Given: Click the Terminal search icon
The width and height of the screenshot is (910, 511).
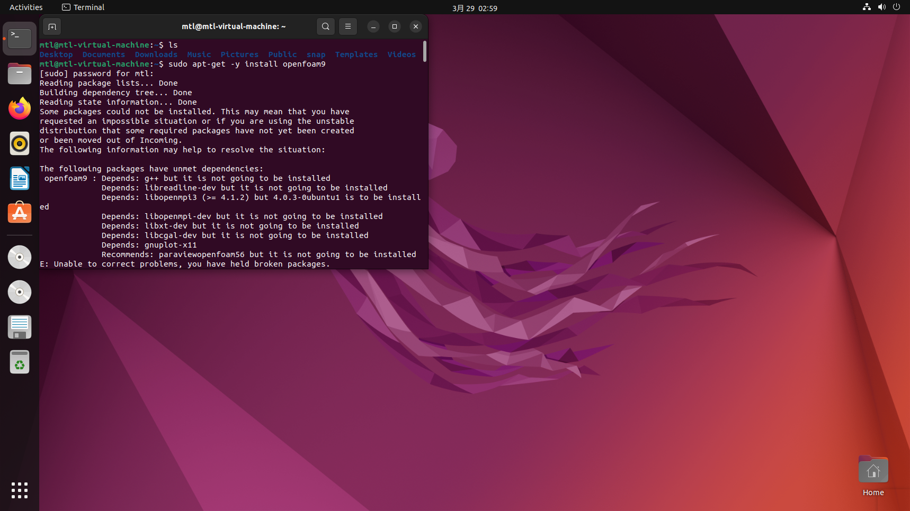Looking at the screenshot, I should pos(326,26).
